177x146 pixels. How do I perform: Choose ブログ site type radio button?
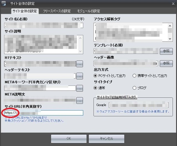coord(134,88)
